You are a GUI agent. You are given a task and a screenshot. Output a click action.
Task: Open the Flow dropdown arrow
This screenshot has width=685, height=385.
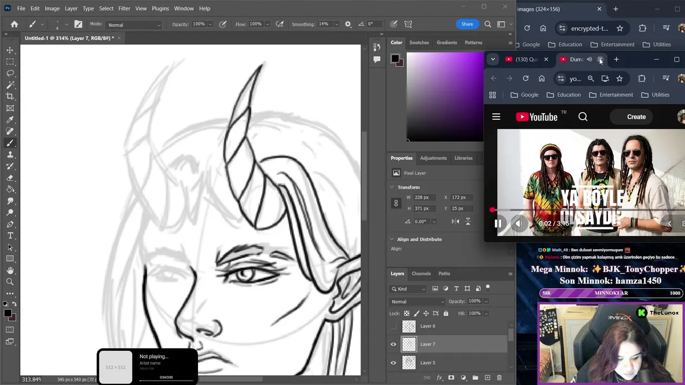point(267,25)
